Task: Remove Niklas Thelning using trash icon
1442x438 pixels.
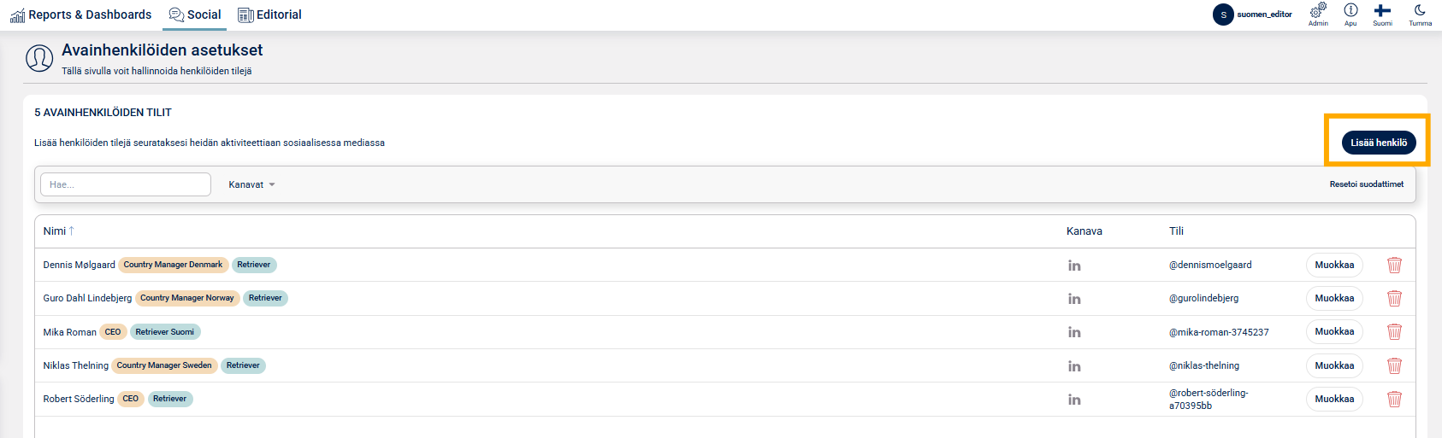Action: 1394,365
